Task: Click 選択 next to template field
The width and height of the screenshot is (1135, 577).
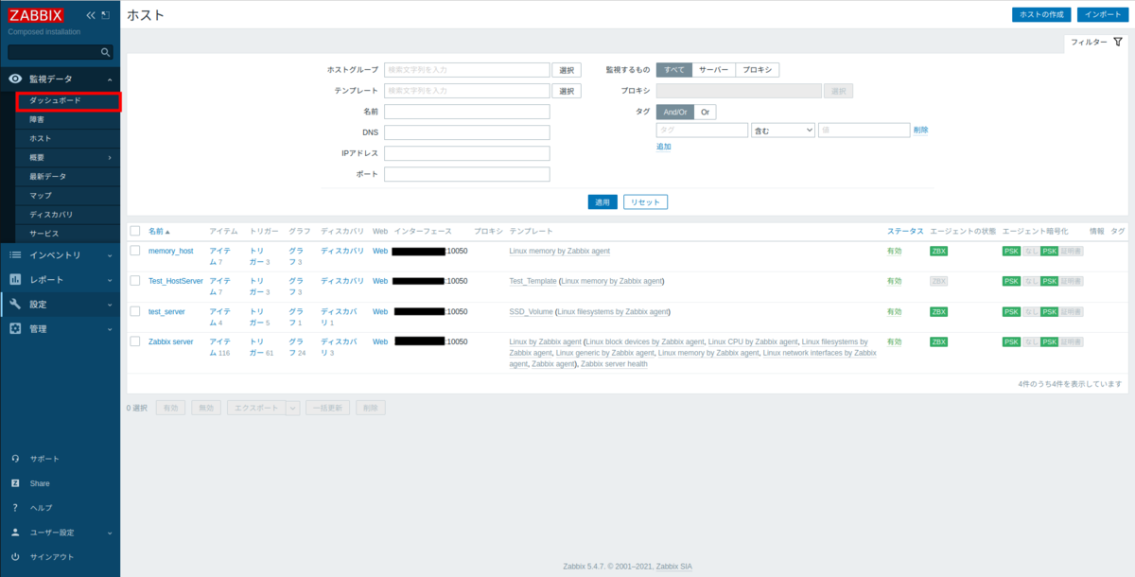Action: click(566, 91)
